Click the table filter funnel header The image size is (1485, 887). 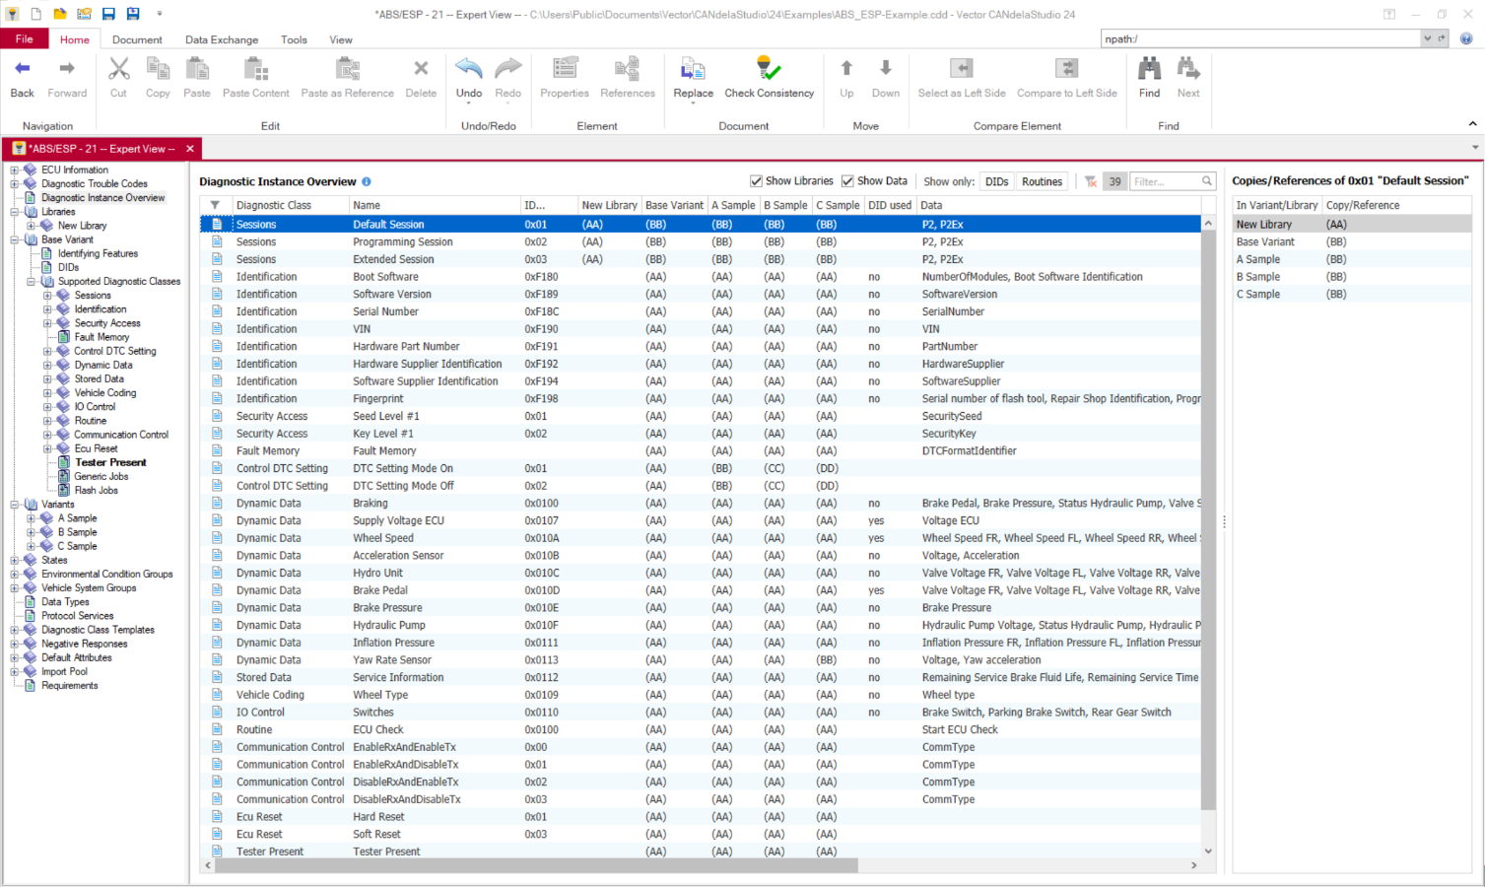pyautogui.click(x=215, y=205)
